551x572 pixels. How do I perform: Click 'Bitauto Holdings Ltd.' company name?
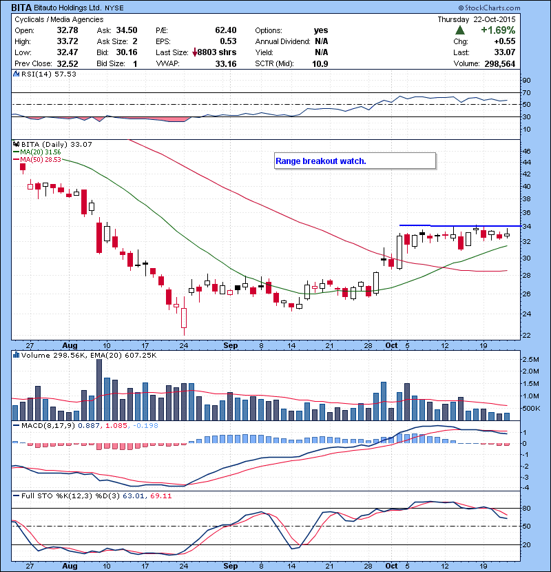[67, 8]
